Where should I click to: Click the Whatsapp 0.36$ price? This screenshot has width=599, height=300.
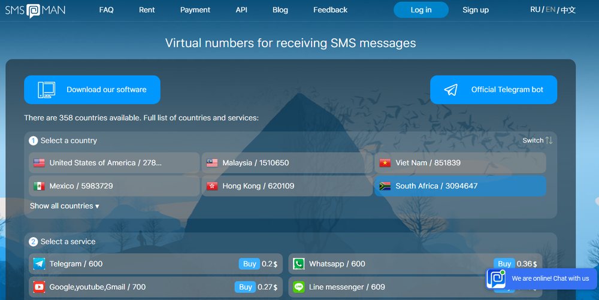tap(527, 263)
